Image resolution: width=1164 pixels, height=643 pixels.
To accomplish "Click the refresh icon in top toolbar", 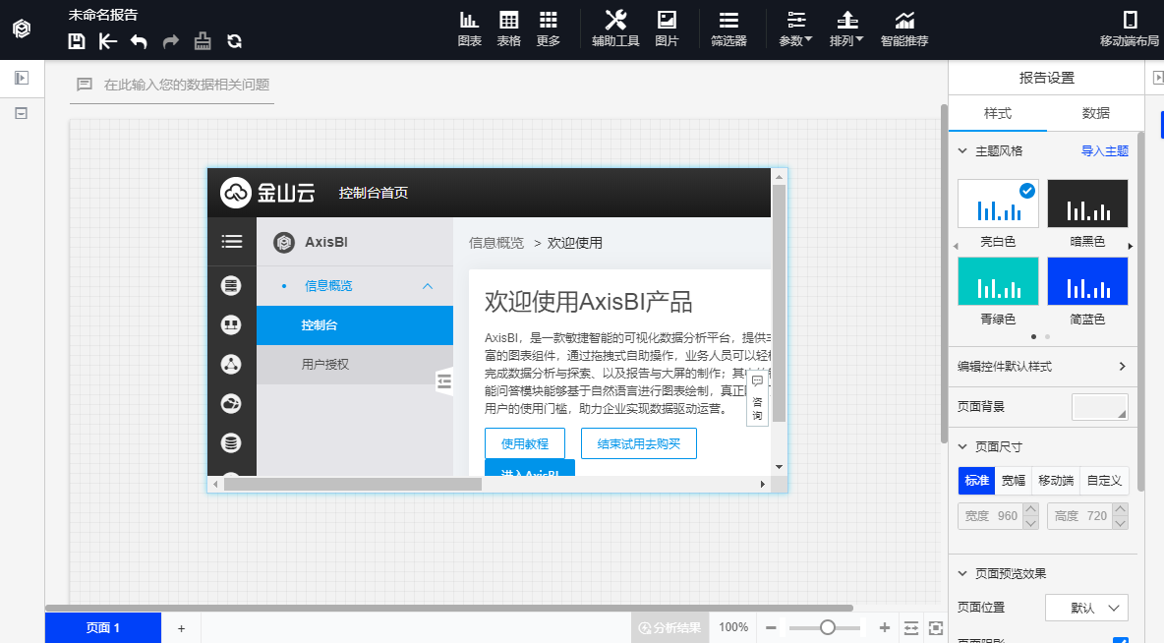I will coord(234,41).
